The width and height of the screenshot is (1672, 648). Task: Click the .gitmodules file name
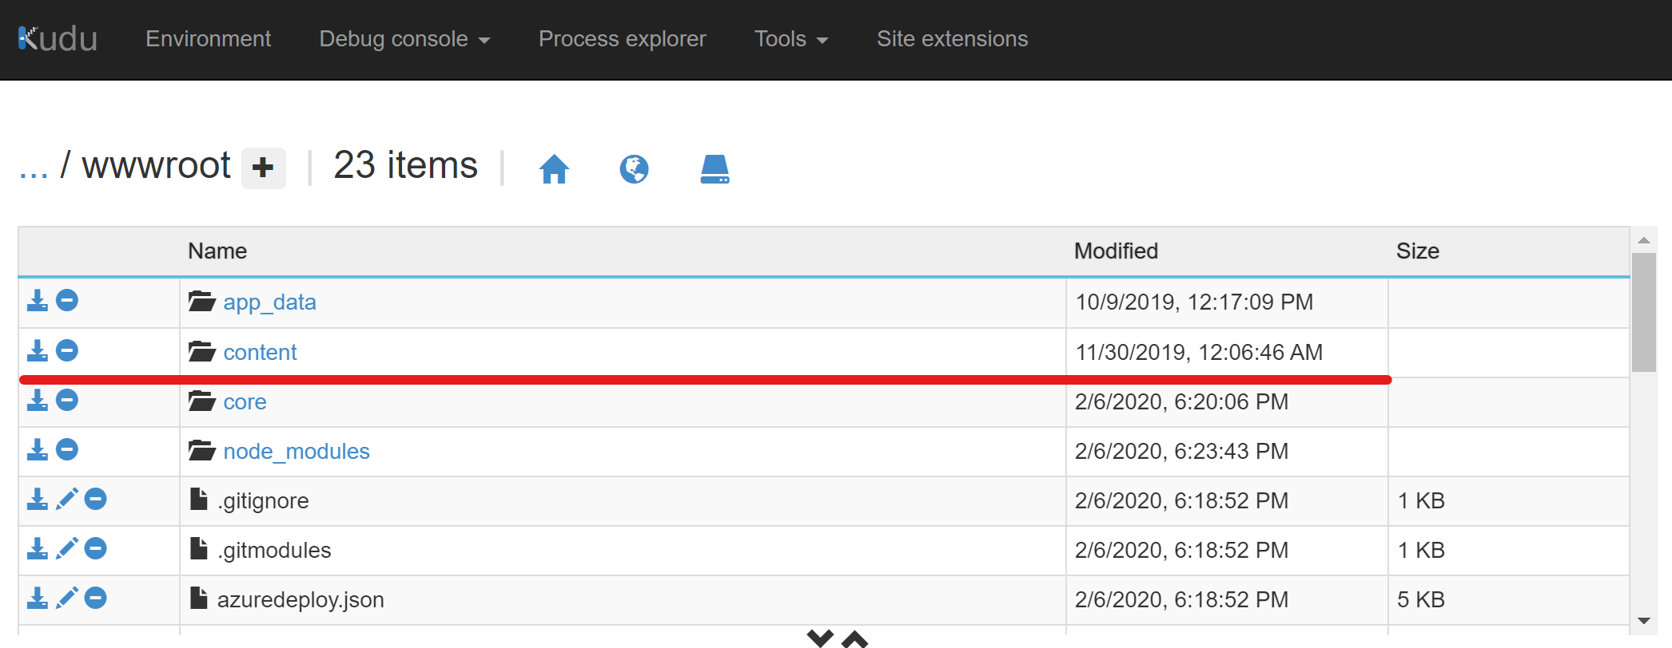(274, 551)
